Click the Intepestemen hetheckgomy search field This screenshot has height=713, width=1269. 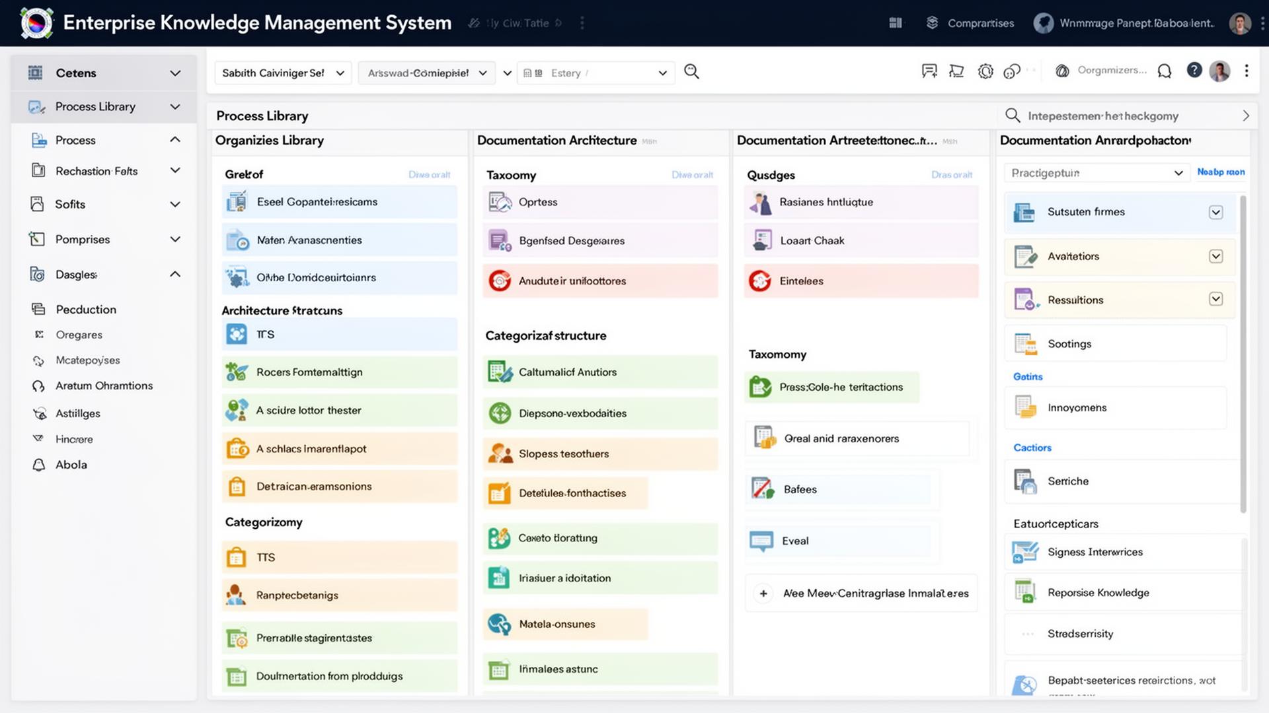[x=1127, y=116]
